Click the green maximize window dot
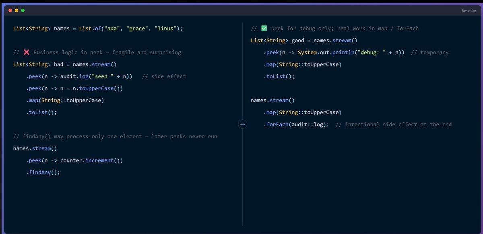Screen dimensions: 483x234 click(23, 10)
